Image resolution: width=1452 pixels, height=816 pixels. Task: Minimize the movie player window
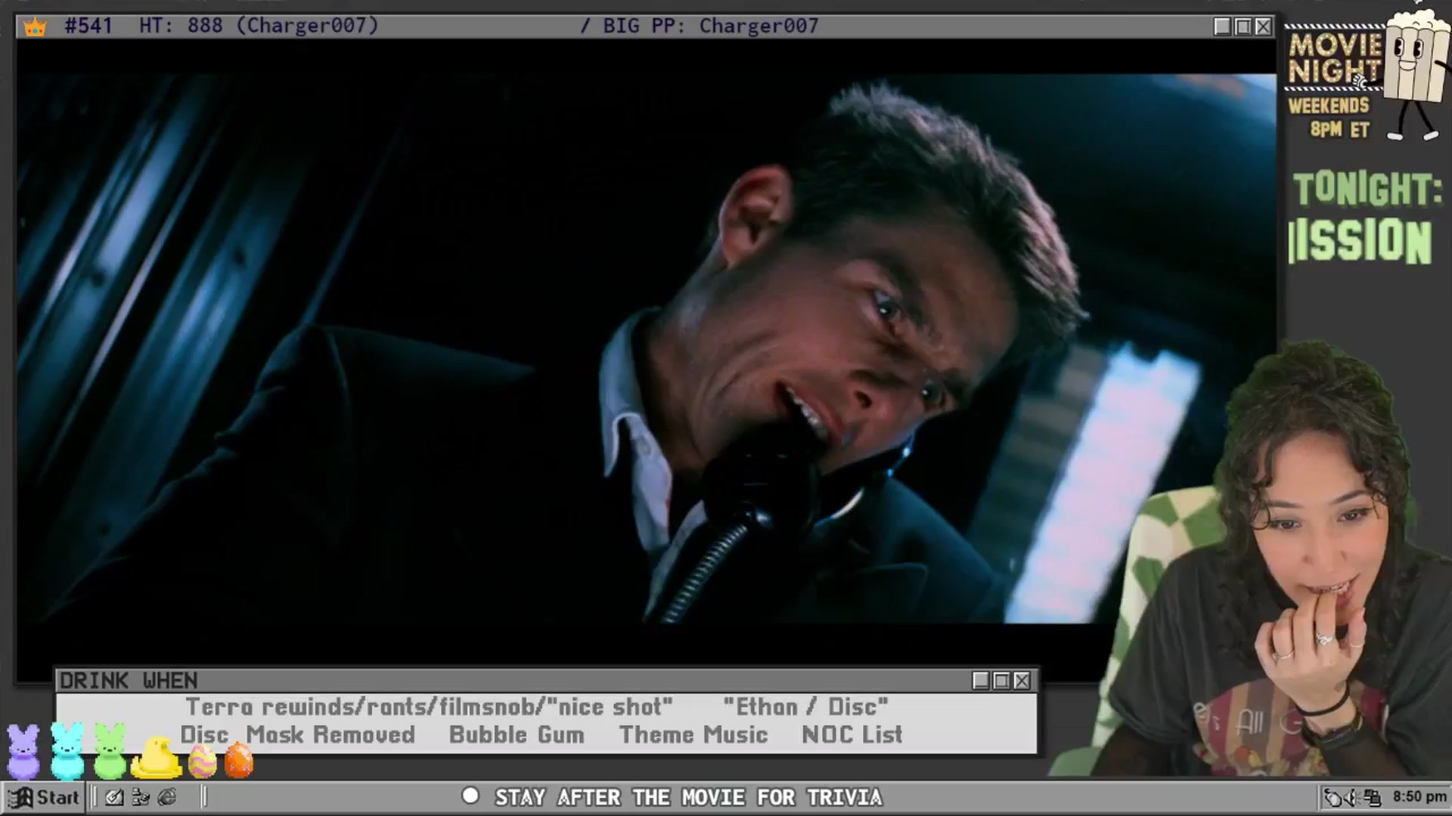click(1222, 27)
